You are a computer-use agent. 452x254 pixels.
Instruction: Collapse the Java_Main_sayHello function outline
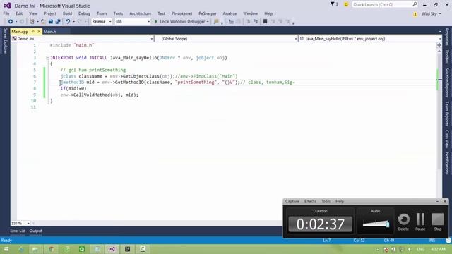coord(47,58)
